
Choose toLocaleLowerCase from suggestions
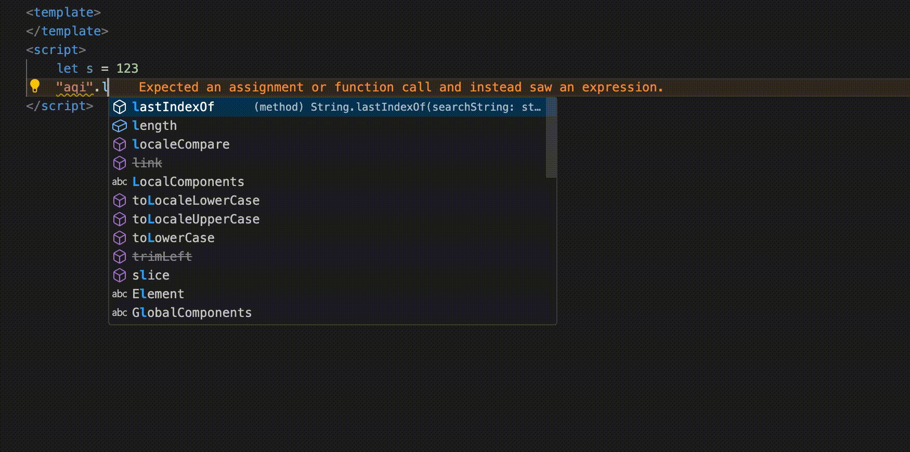(x=196, y=201)
